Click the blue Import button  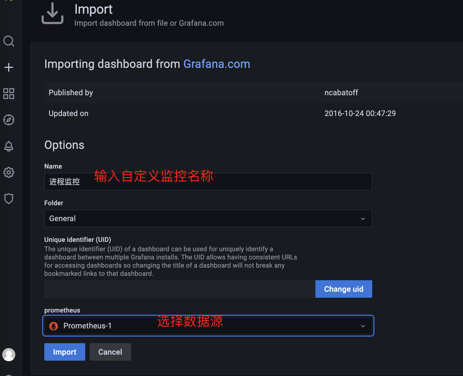click(65, 352)
